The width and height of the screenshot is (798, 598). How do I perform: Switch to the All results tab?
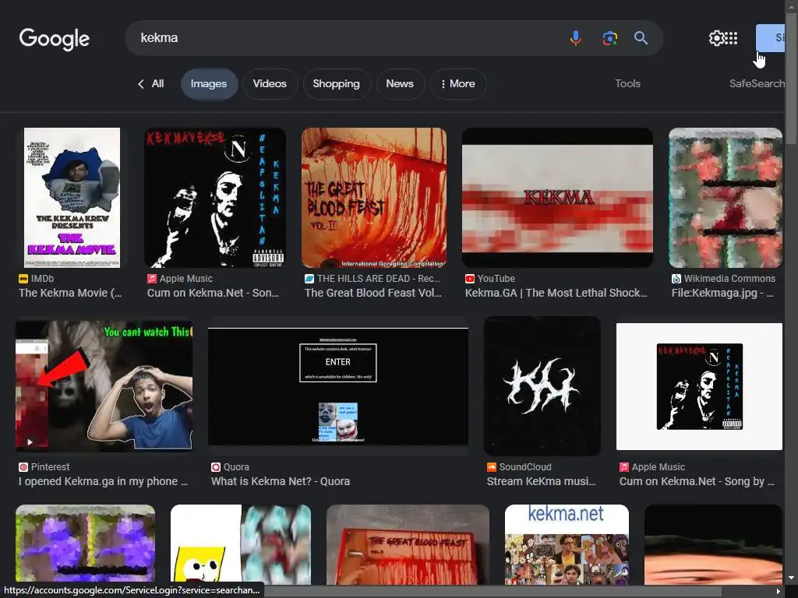tap(157, 84)
